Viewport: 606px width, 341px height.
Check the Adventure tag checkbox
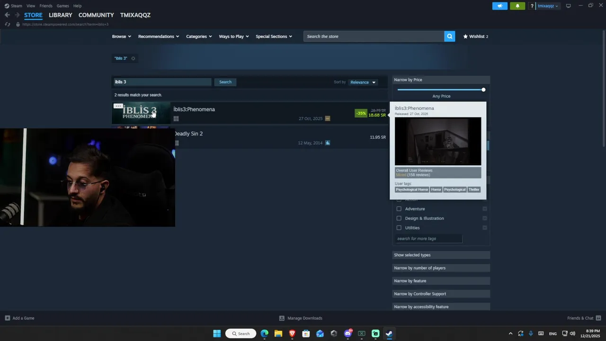coord(399,209)
